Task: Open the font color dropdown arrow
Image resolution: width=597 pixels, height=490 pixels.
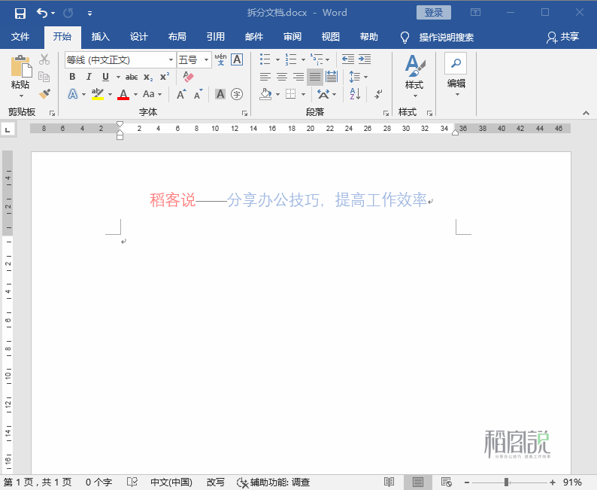Action: (x=135, y=94)
